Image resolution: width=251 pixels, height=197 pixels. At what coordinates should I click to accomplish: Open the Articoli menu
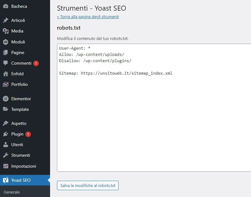tap(18, 20)
